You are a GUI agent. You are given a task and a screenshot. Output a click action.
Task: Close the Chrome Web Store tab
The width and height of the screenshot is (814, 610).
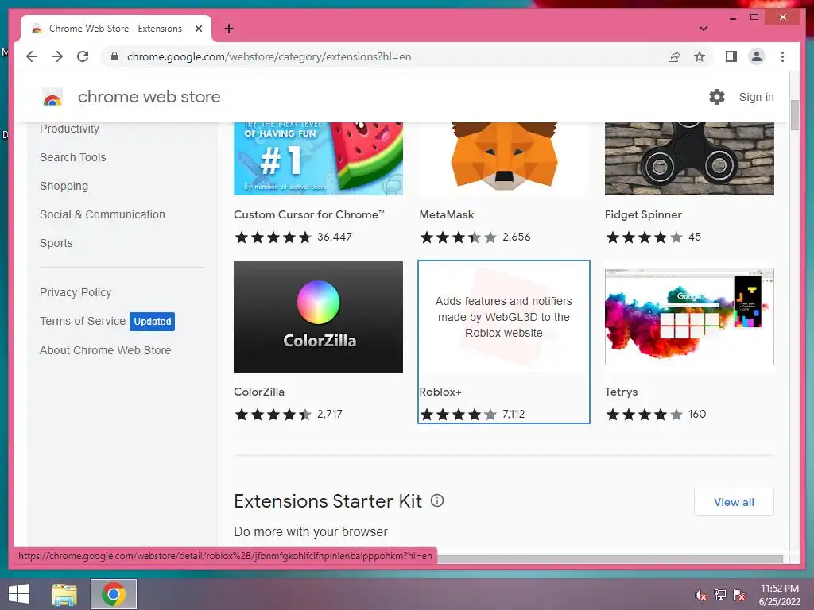pyautogui.click(x=198, y=29)
